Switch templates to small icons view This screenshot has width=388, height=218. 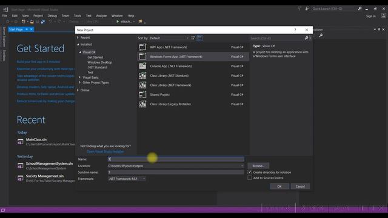click(x=193, y=38)
